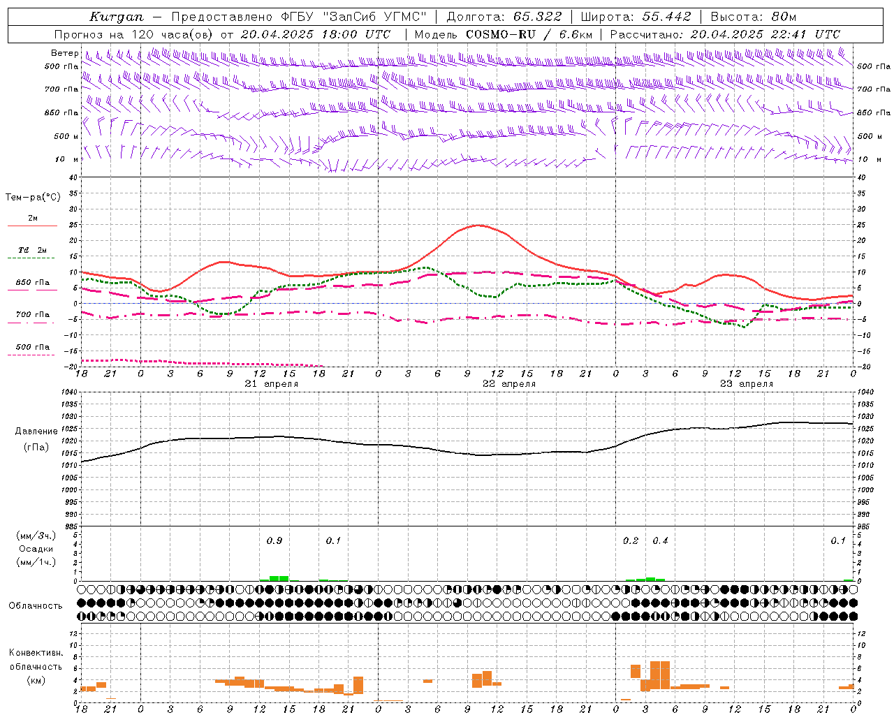Viewport: 894px width, 715px height.
Task: Select the elevation text Высота: 80м
Action: pos(754,17)
